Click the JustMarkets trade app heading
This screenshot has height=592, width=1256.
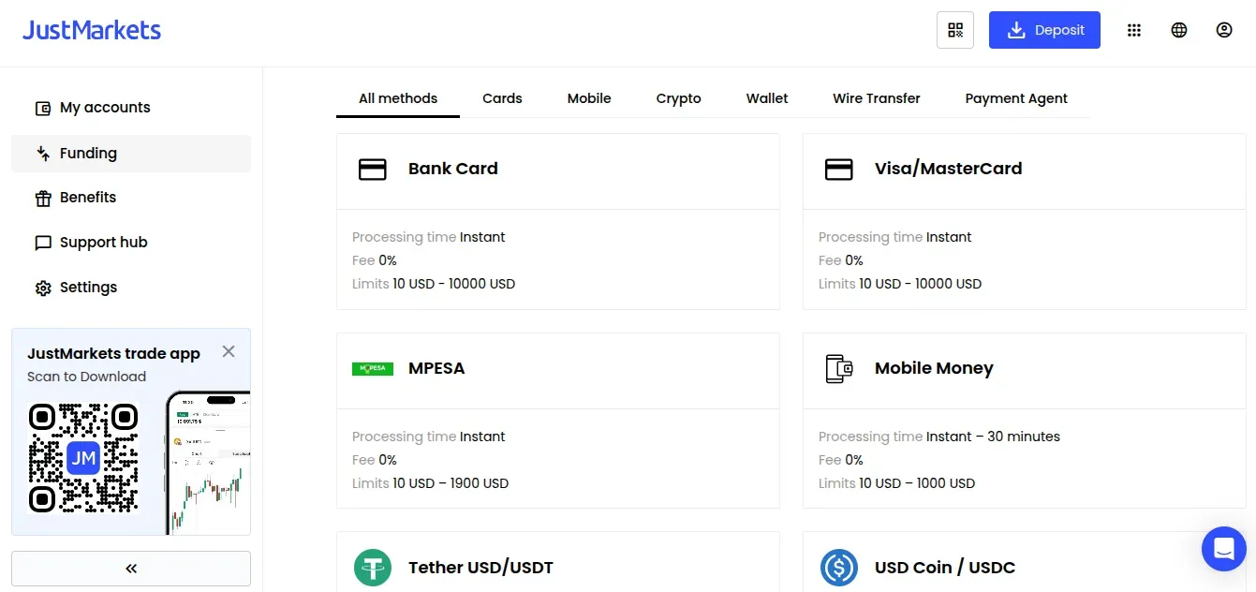113,353
